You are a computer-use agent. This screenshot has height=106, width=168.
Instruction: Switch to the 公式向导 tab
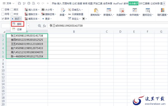pyautogui.click(x=155, y=4)
